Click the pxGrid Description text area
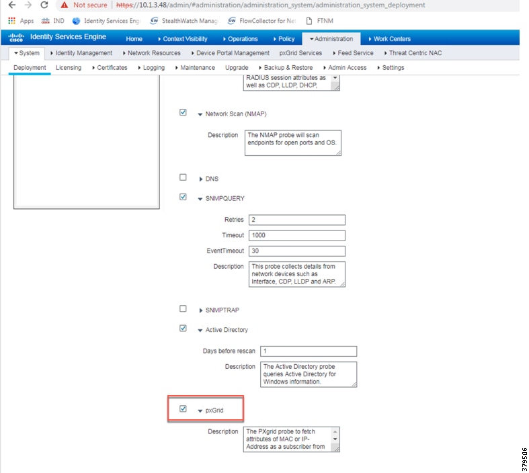Screen dimensions: 529x473 292,439
